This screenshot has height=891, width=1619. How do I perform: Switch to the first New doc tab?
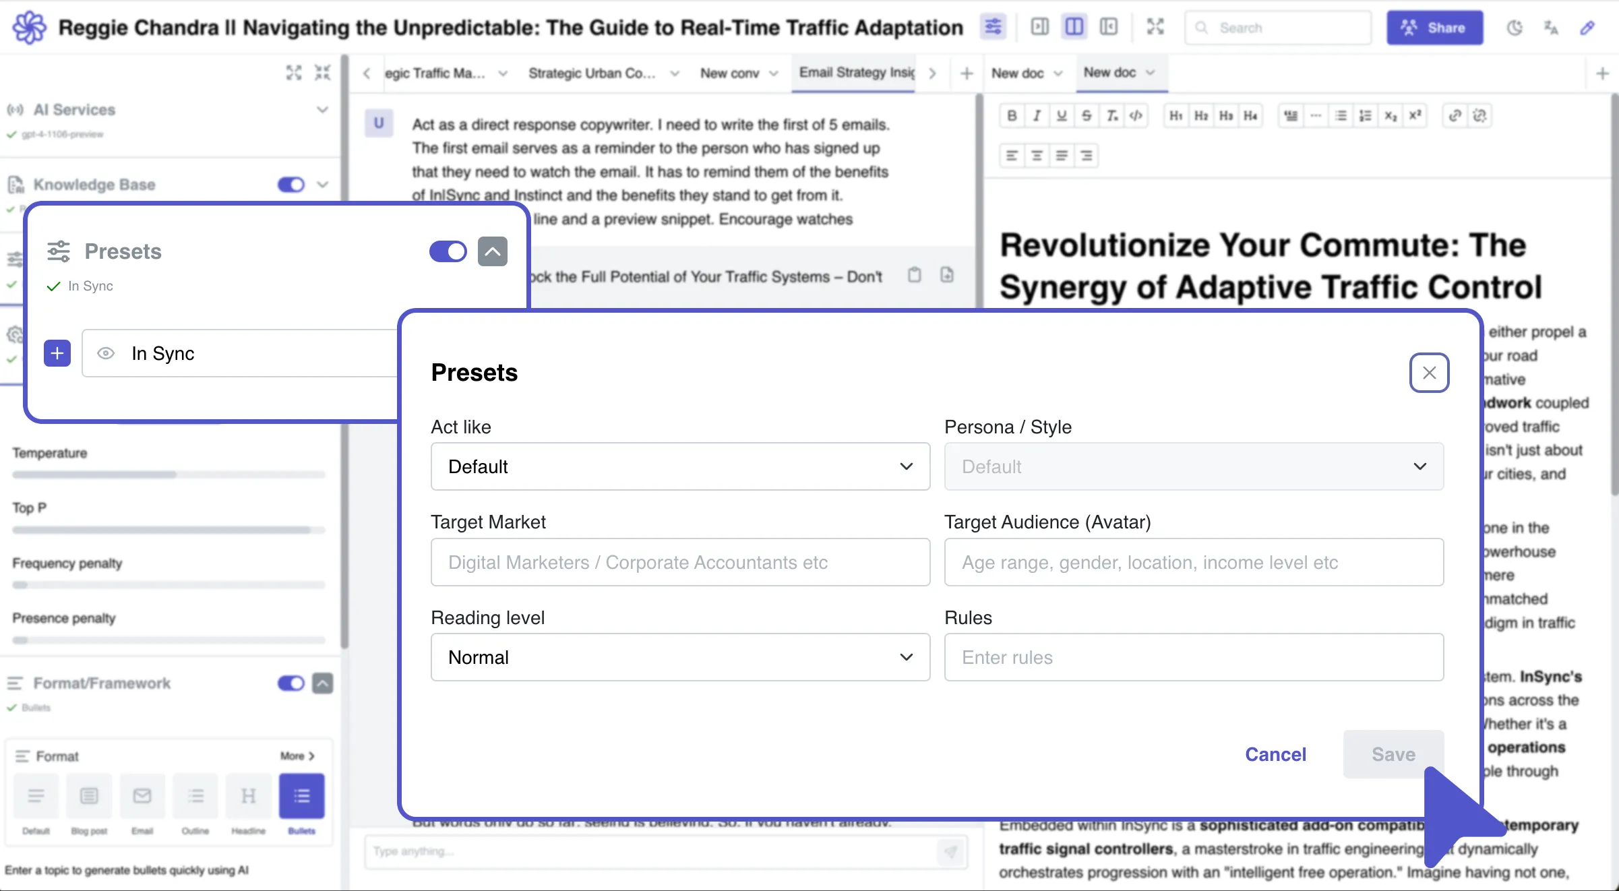pos(1017,73)
